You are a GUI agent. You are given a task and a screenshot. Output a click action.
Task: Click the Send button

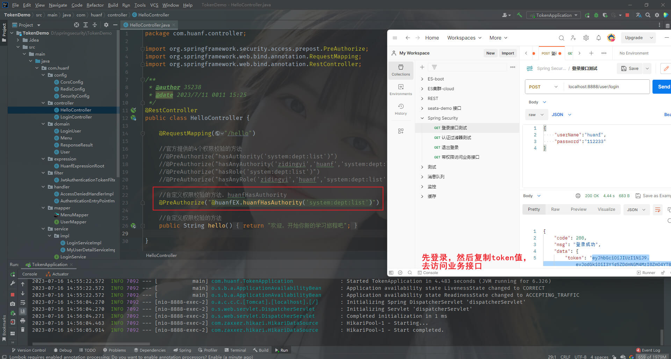[662, 87]
